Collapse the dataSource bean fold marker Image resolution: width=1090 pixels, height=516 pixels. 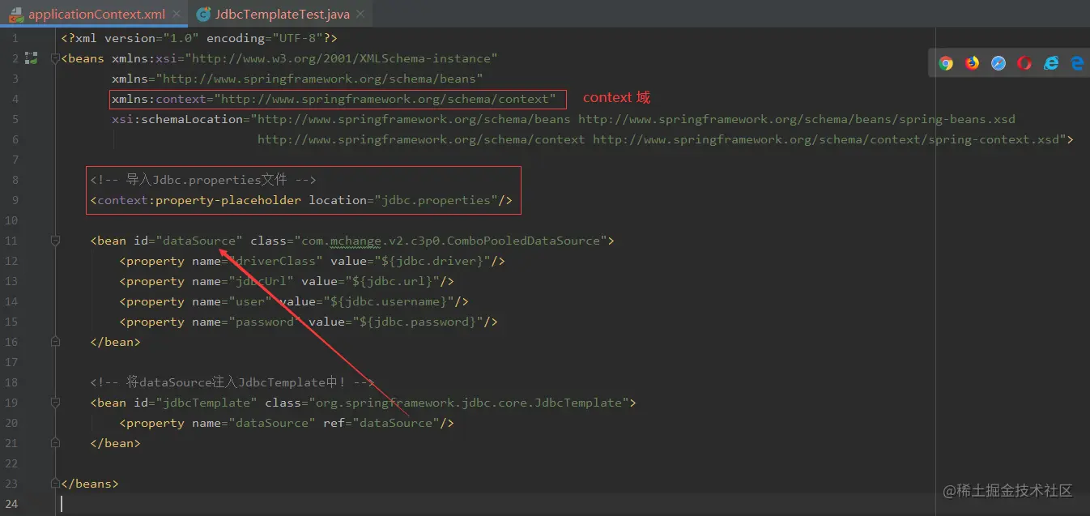coord(55,241)
